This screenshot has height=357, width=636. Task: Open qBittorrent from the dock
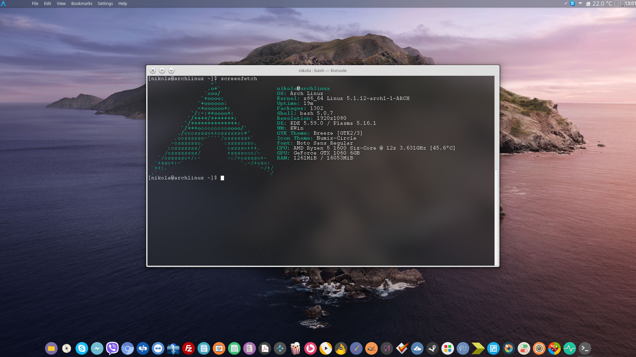143,348
